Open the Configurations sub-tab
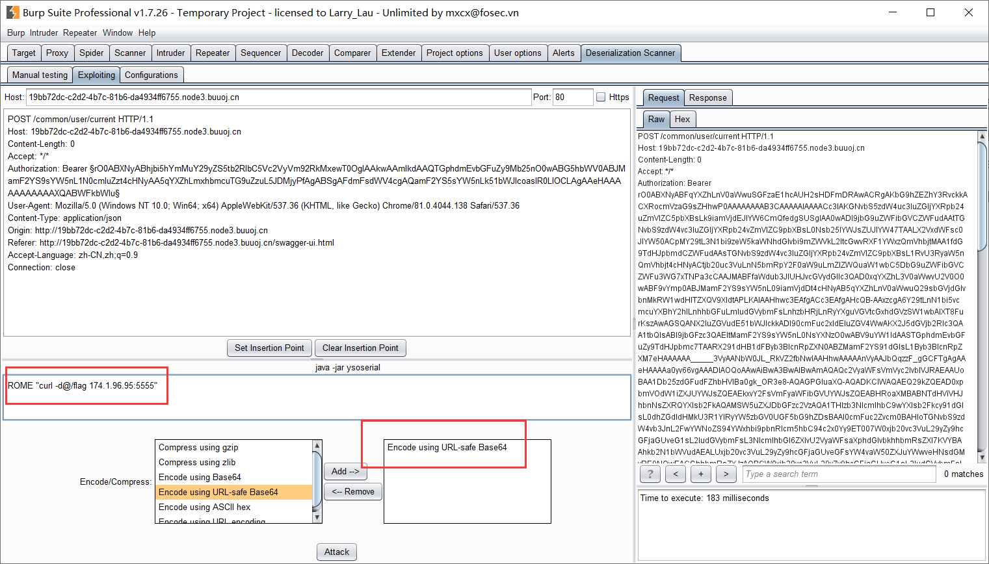Viewport: 989px width, 564px height. tap(152, 75)
